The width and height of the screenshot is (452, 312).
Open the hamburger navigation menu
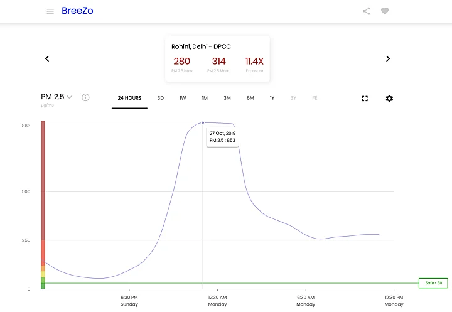[x=50, y=11]
